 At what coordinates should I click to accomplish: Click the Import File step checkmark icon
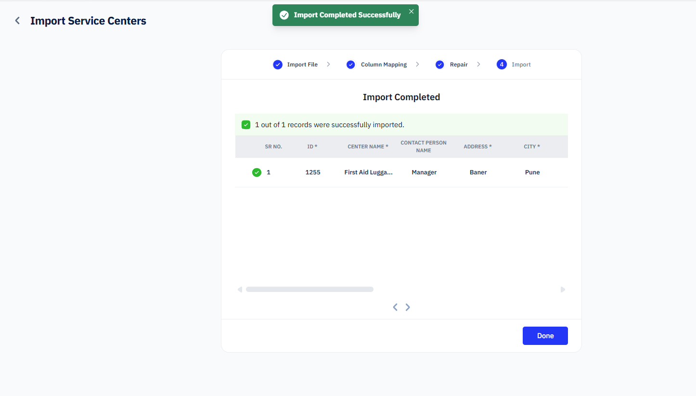(x=278, y=65)
